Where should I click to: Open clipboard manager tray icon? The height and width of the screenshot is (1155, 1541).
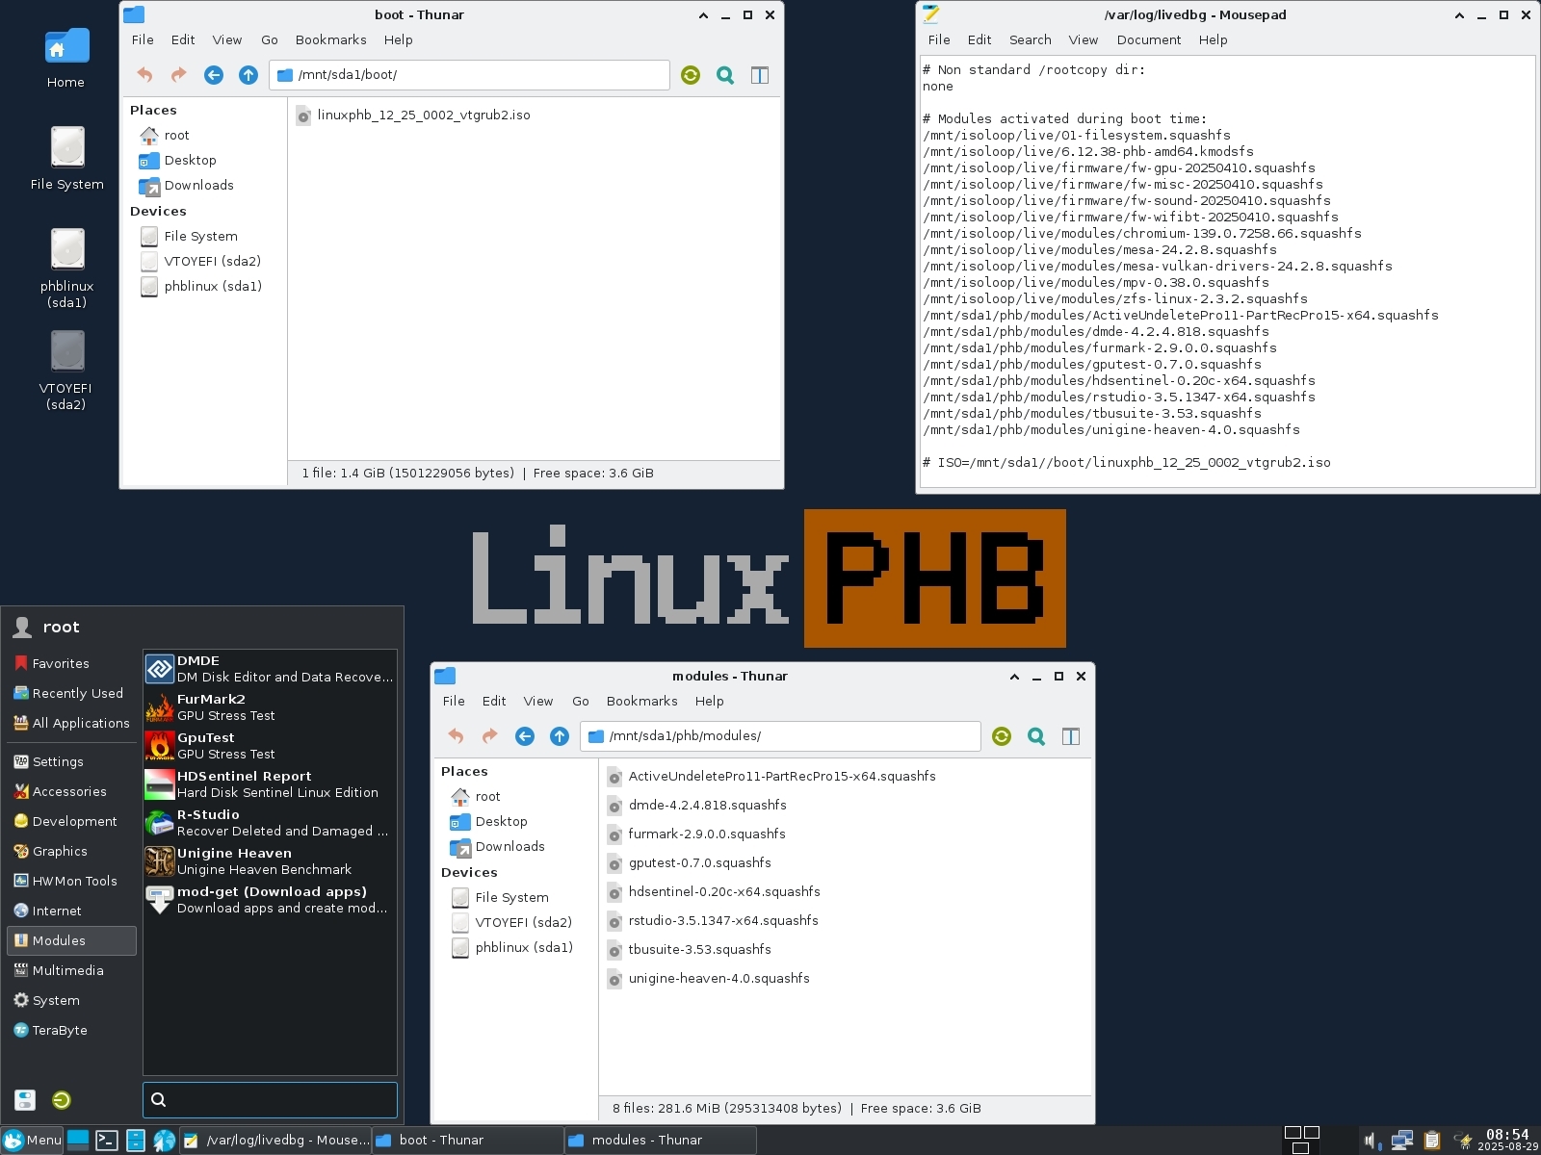click(x=1432, y=1142)
